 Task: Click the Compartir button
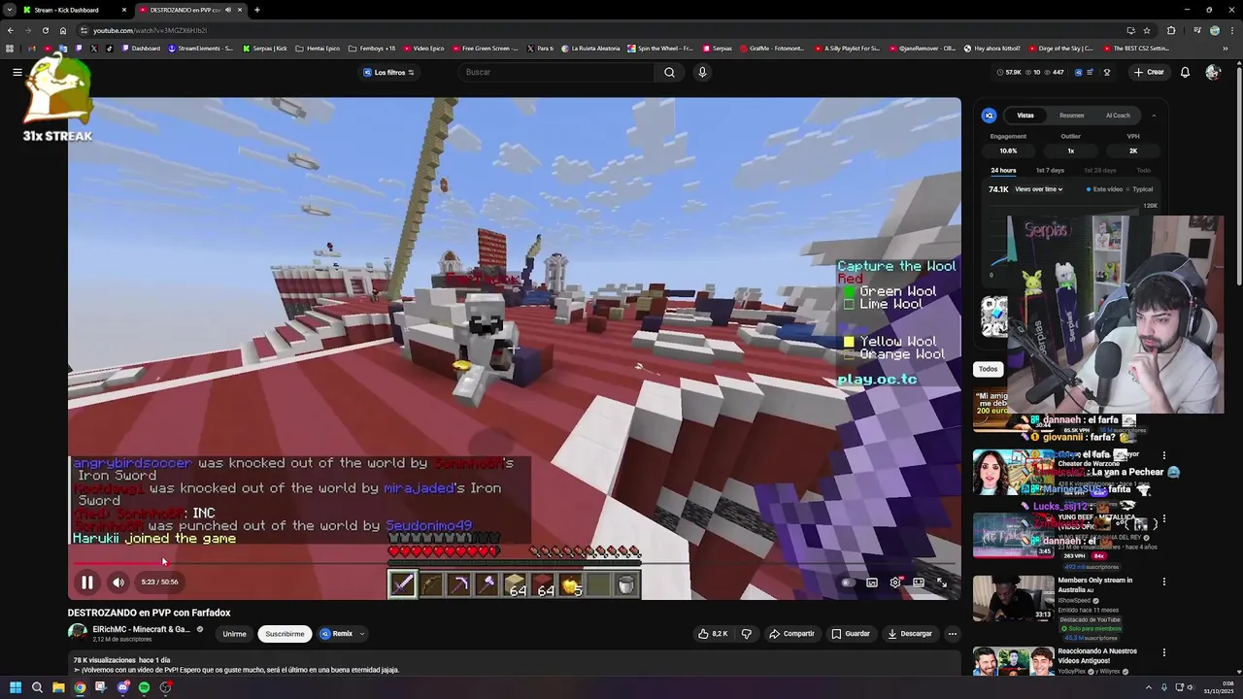pos(791,634)
